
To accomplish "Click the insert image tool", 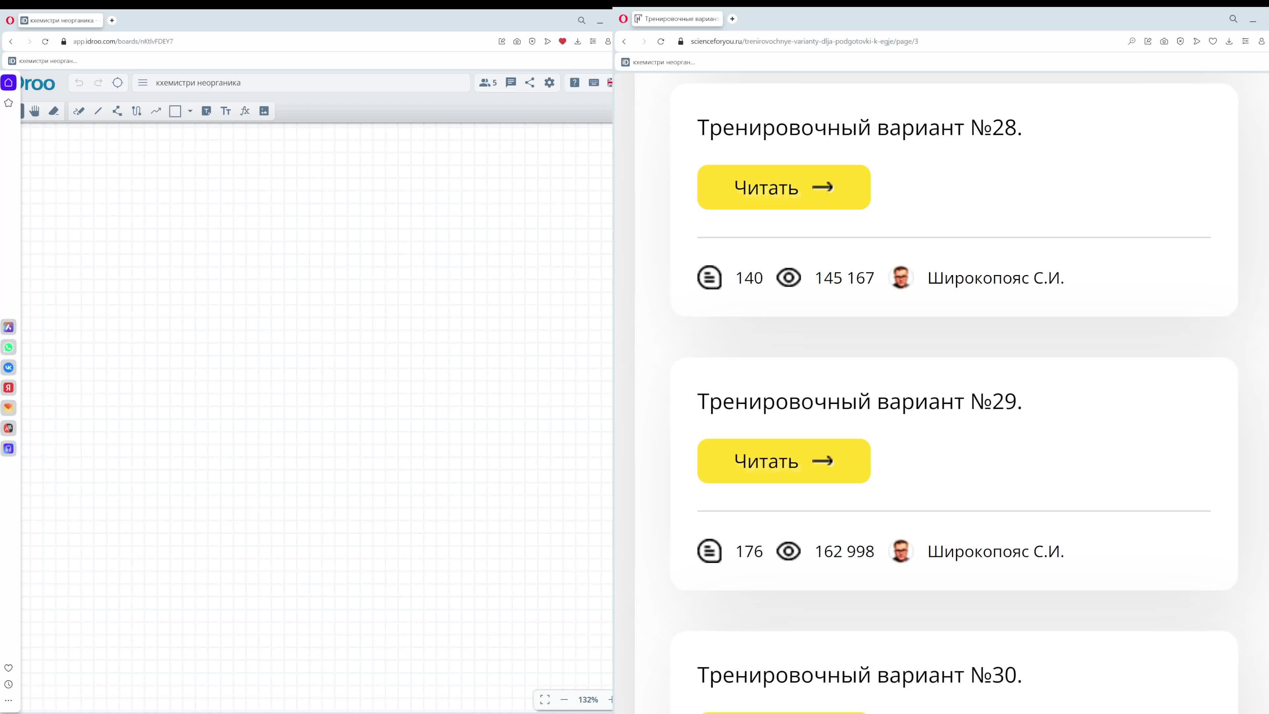I will (x=264, y=111).
